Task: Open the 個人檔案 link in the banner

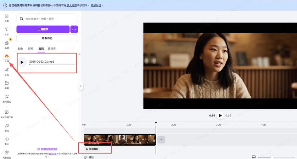Action: point(72,5)
